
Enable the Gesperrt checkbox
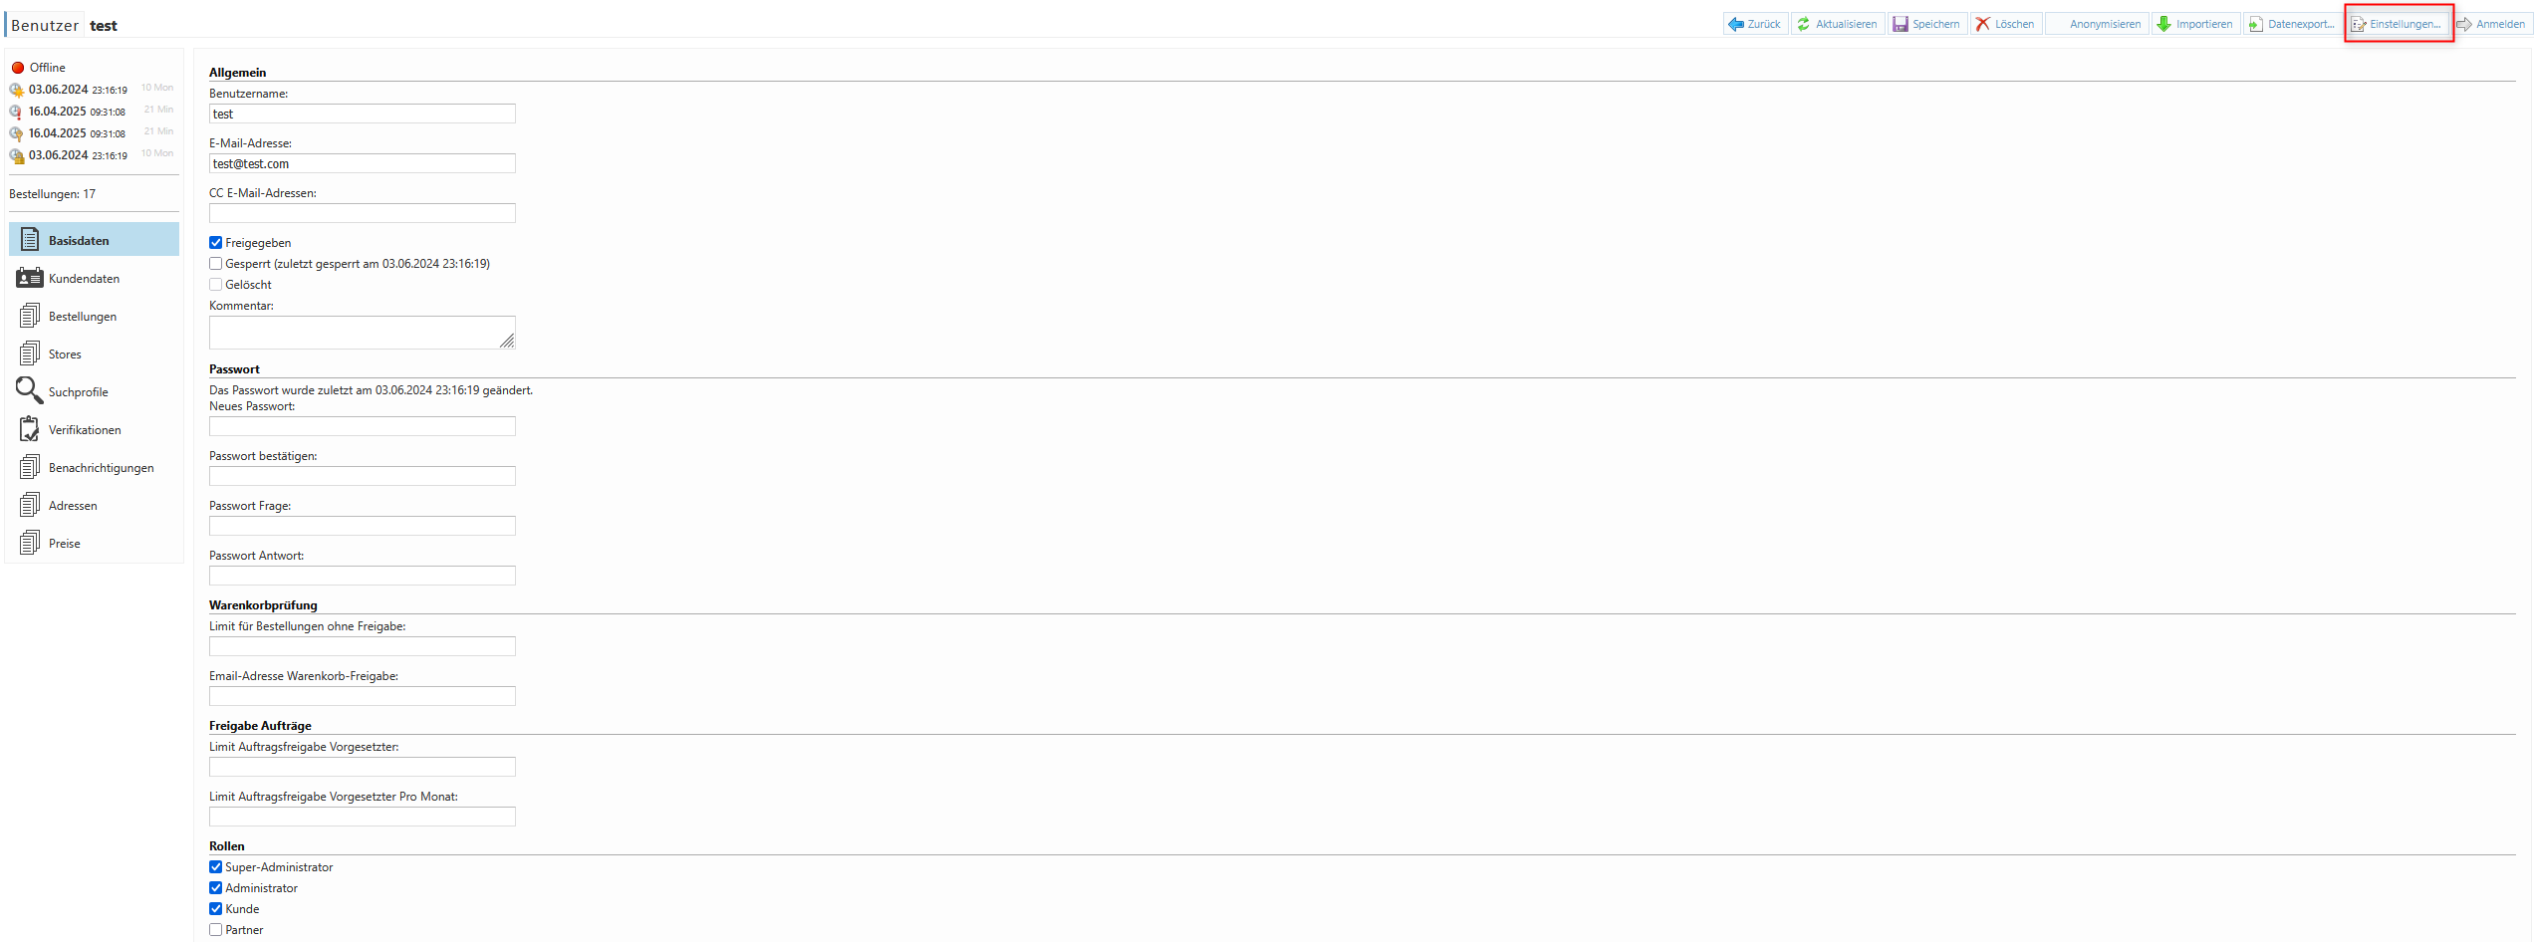tap(216, 264)
